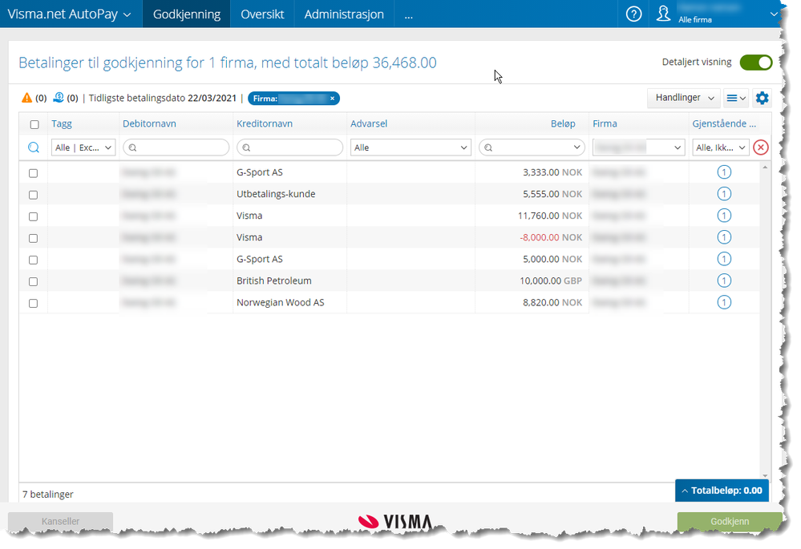Open the Beløp filter dropdown arrow

point(576,147)
